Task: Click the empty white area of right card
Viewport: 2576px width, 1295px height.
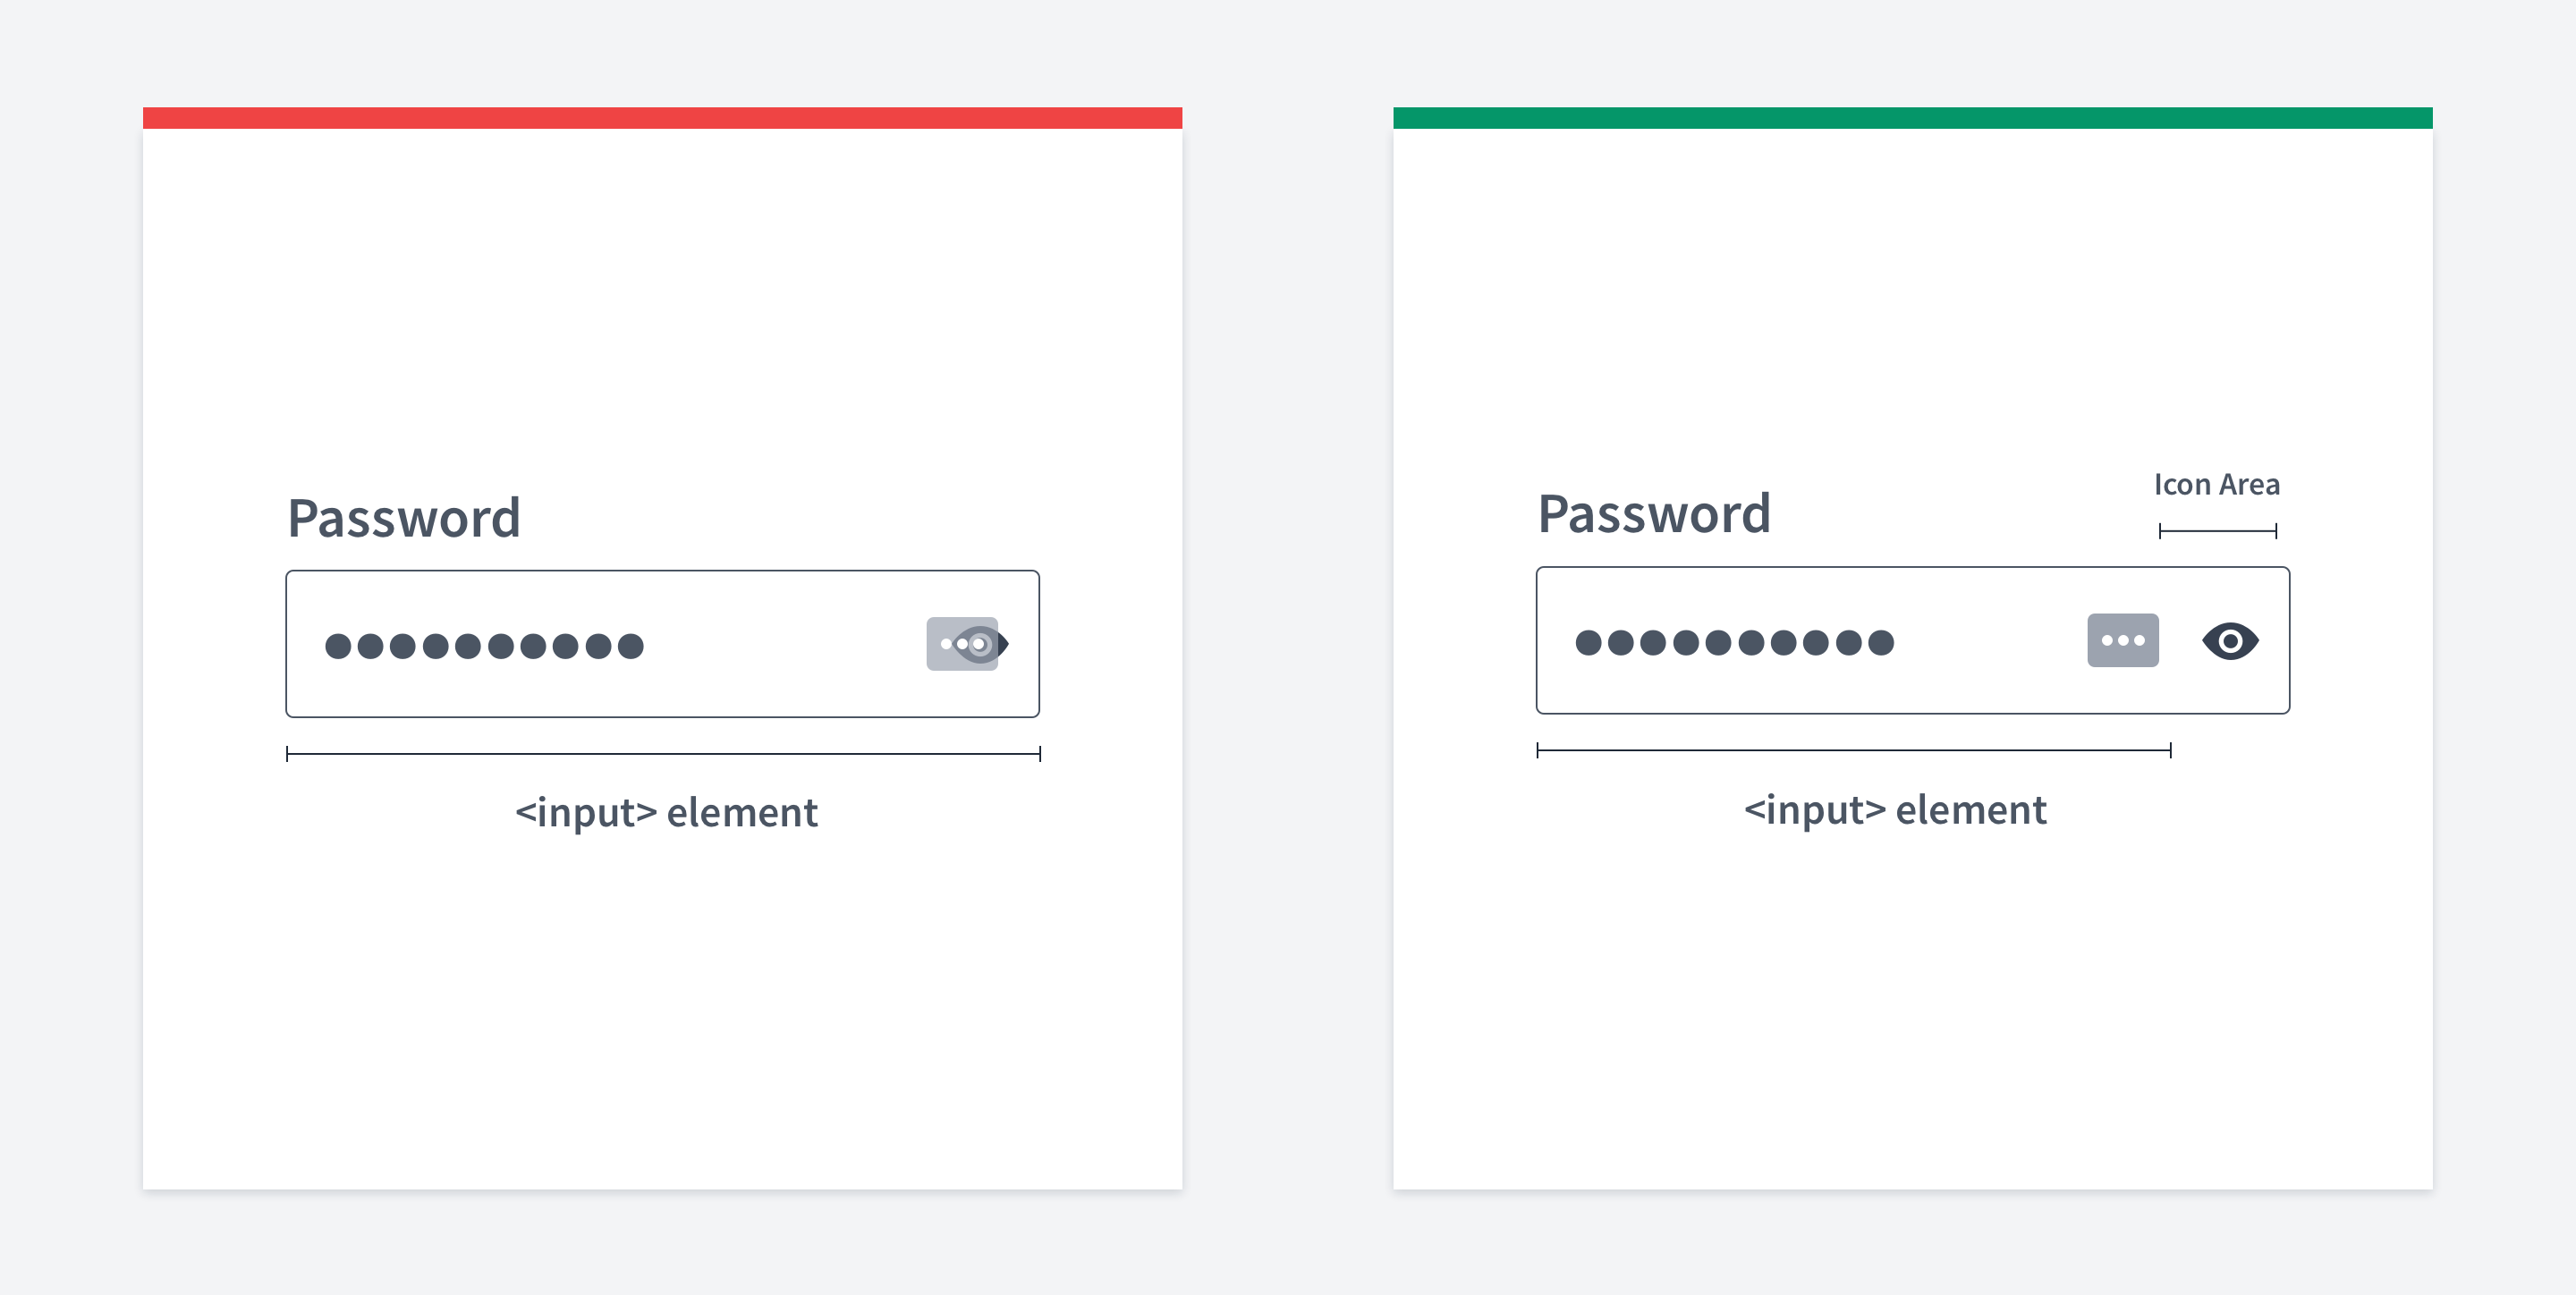Action: point(1912,1000)
